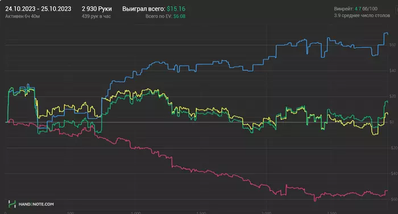Click the red line's lowest point
The image size is (398, 214).
tap(315, 200)
